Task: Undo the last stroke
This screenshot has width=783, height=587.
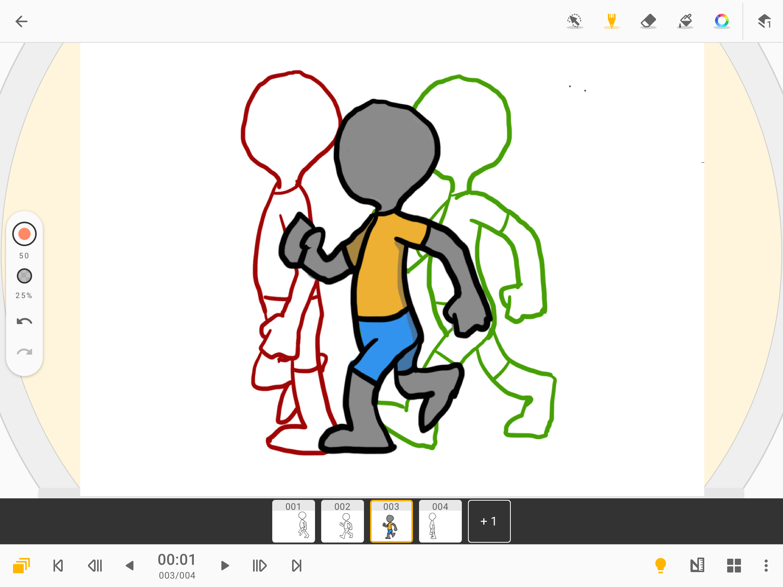Action: pyautogui.click(x=24, y=321)
